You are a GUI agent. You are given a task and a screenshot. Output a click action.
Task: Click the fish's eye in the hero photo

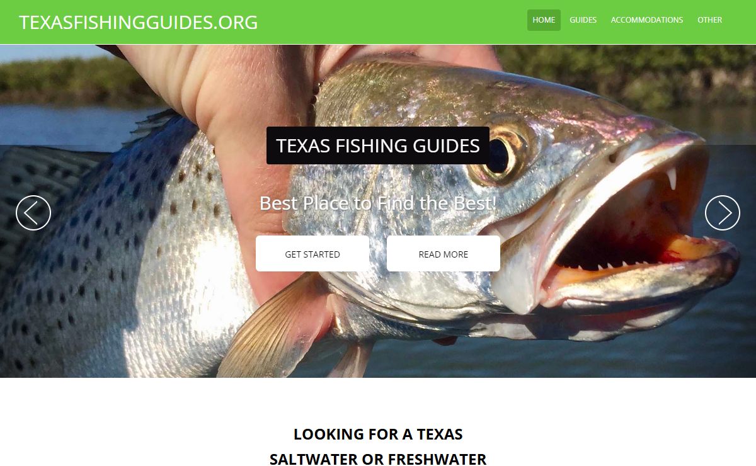click(501, 151)
